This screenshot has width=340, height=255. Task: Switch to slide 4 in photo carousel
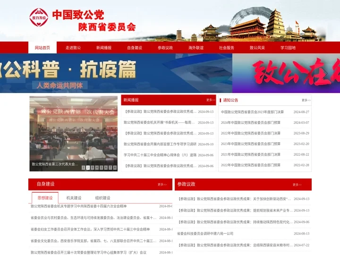pyautogui.click(x=97, y=167)
